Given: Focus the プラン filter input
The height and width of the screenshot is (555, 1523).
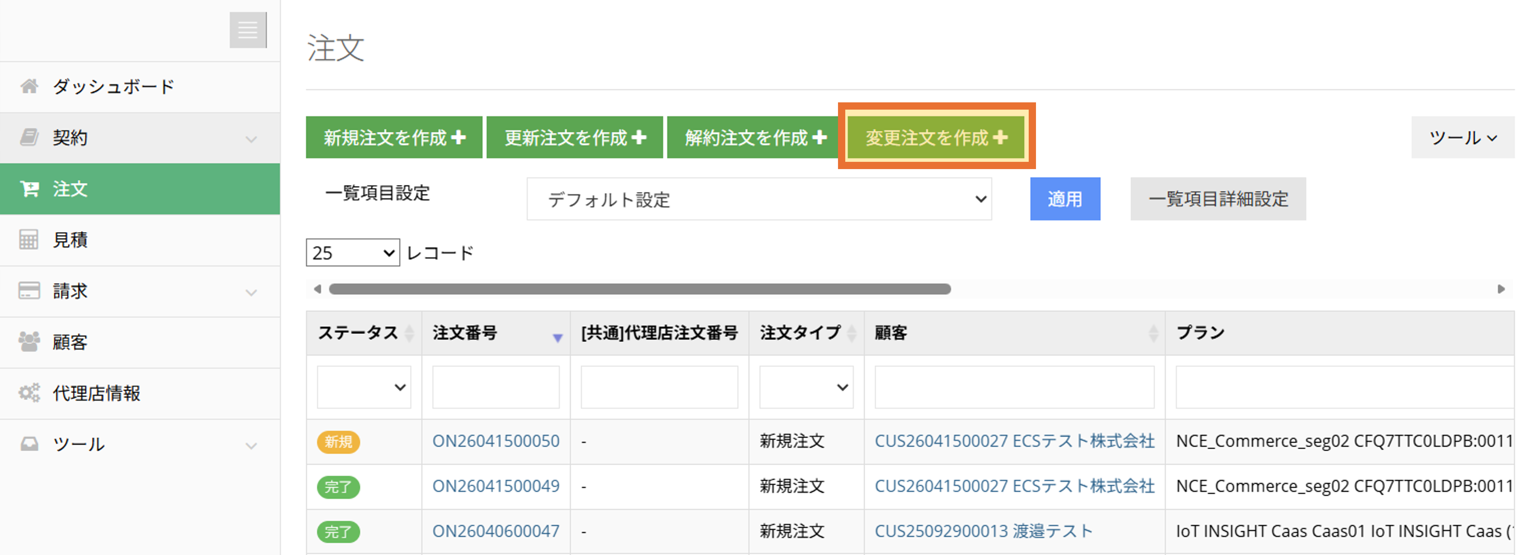Looking at the screenshot, I should pos(1345,387).
